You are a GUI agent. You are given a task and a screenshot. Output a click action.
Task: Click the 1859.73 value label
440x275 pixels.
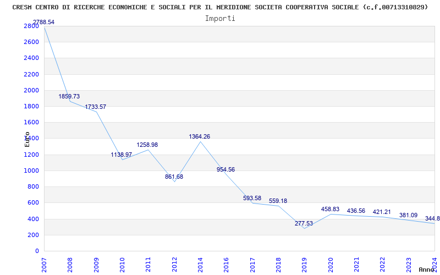coord(69,96)
